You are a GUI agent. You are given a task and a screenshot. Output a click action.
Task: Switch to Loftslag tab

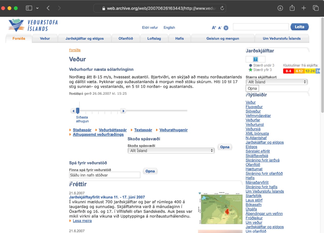pos(154,38)
